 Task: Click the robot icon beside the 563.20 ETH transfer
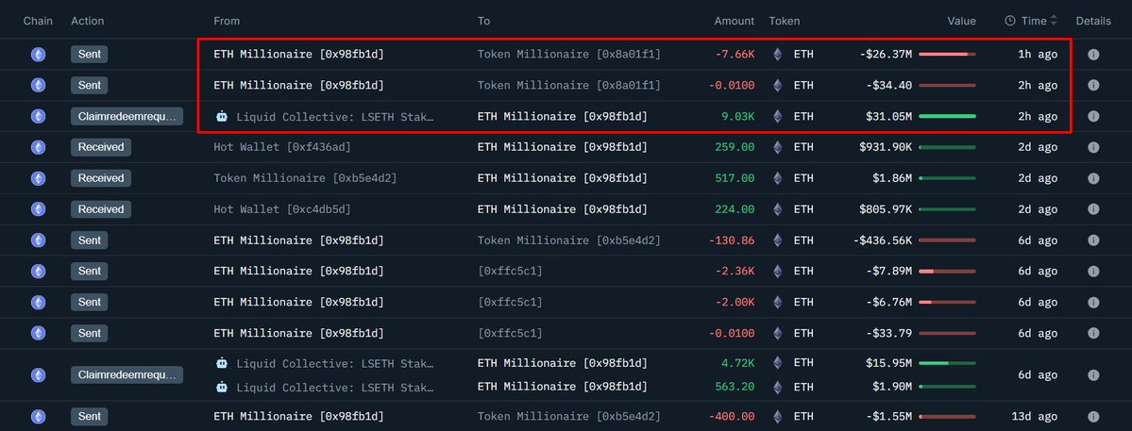pyautogui.click(x=222, y=387)
